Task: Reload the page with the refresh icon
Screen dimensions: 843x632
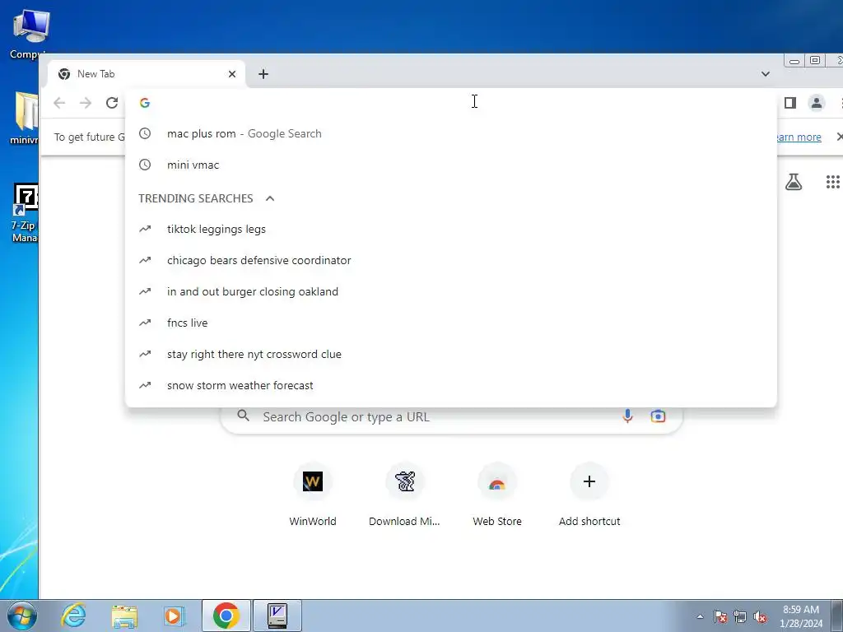Action: tap(112, 103)
